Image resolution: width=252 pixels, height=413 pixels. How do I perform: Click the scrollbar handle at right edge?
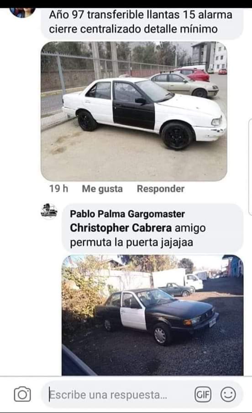click(250, 167)
